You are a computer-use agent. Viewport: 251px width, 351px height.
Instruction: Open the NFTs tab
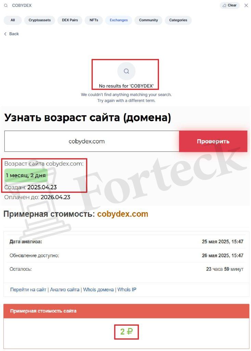94,20
